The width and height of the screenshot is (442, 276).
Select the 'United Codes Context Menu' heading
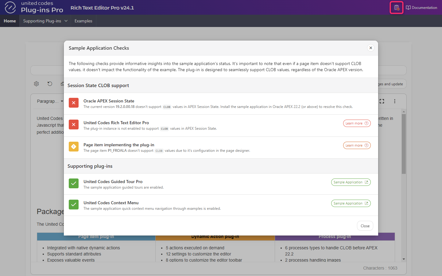(111, 203)
